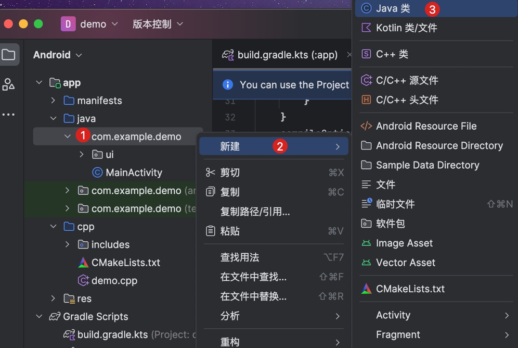This screenshot has height=348, width=518.
Task: Choose 在文件中查找... menu entry
Action: click(274, 277)
